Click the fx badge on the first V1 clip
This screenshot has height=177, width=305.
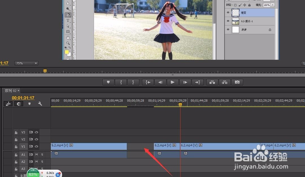pyautogui.click(x=71, y=145)
